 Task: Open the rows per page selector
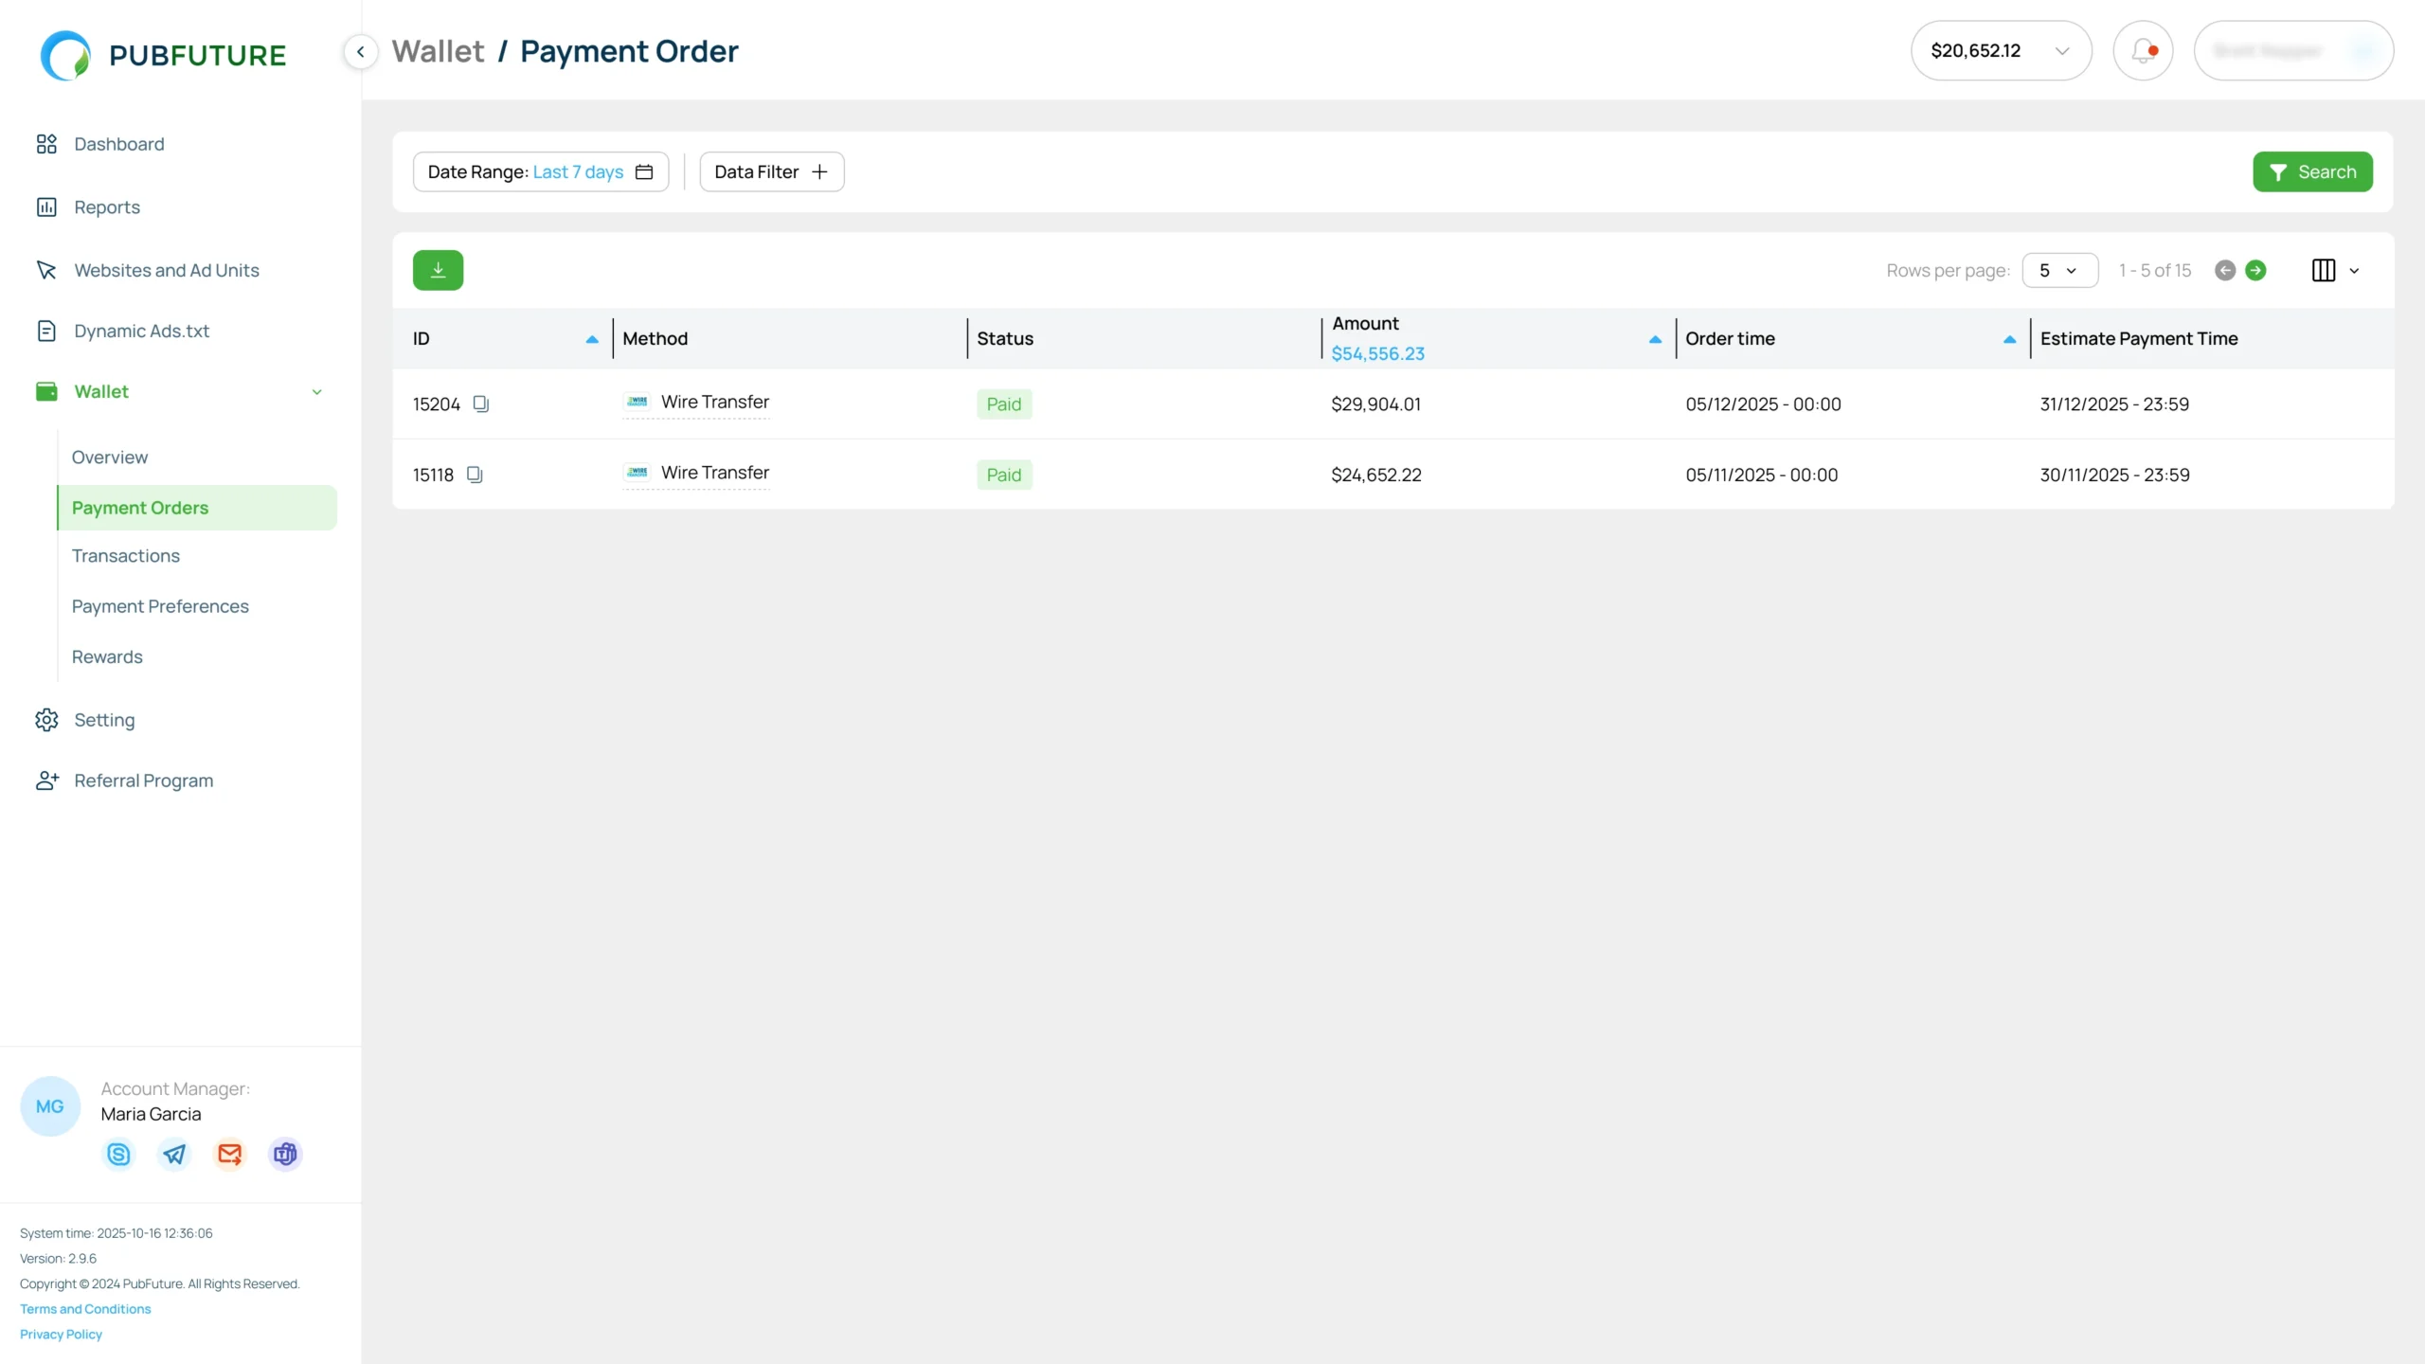click(x=2060, y=270)
